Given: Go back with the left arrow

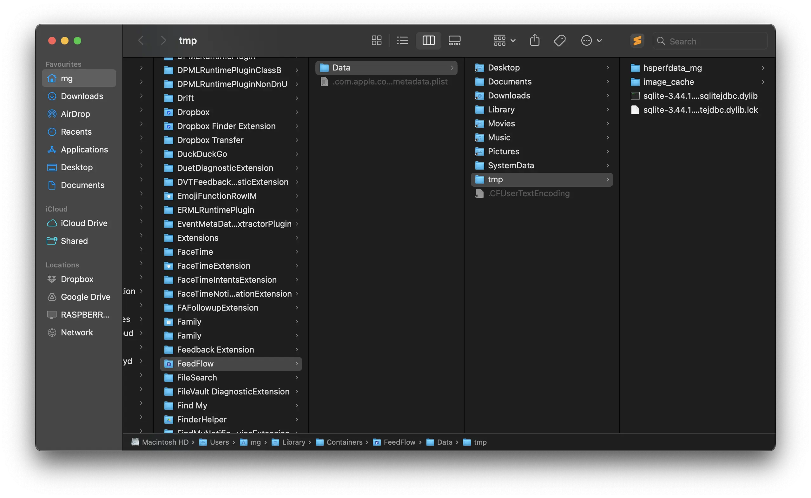Looking at the screenshot, I should pos(141,41).
